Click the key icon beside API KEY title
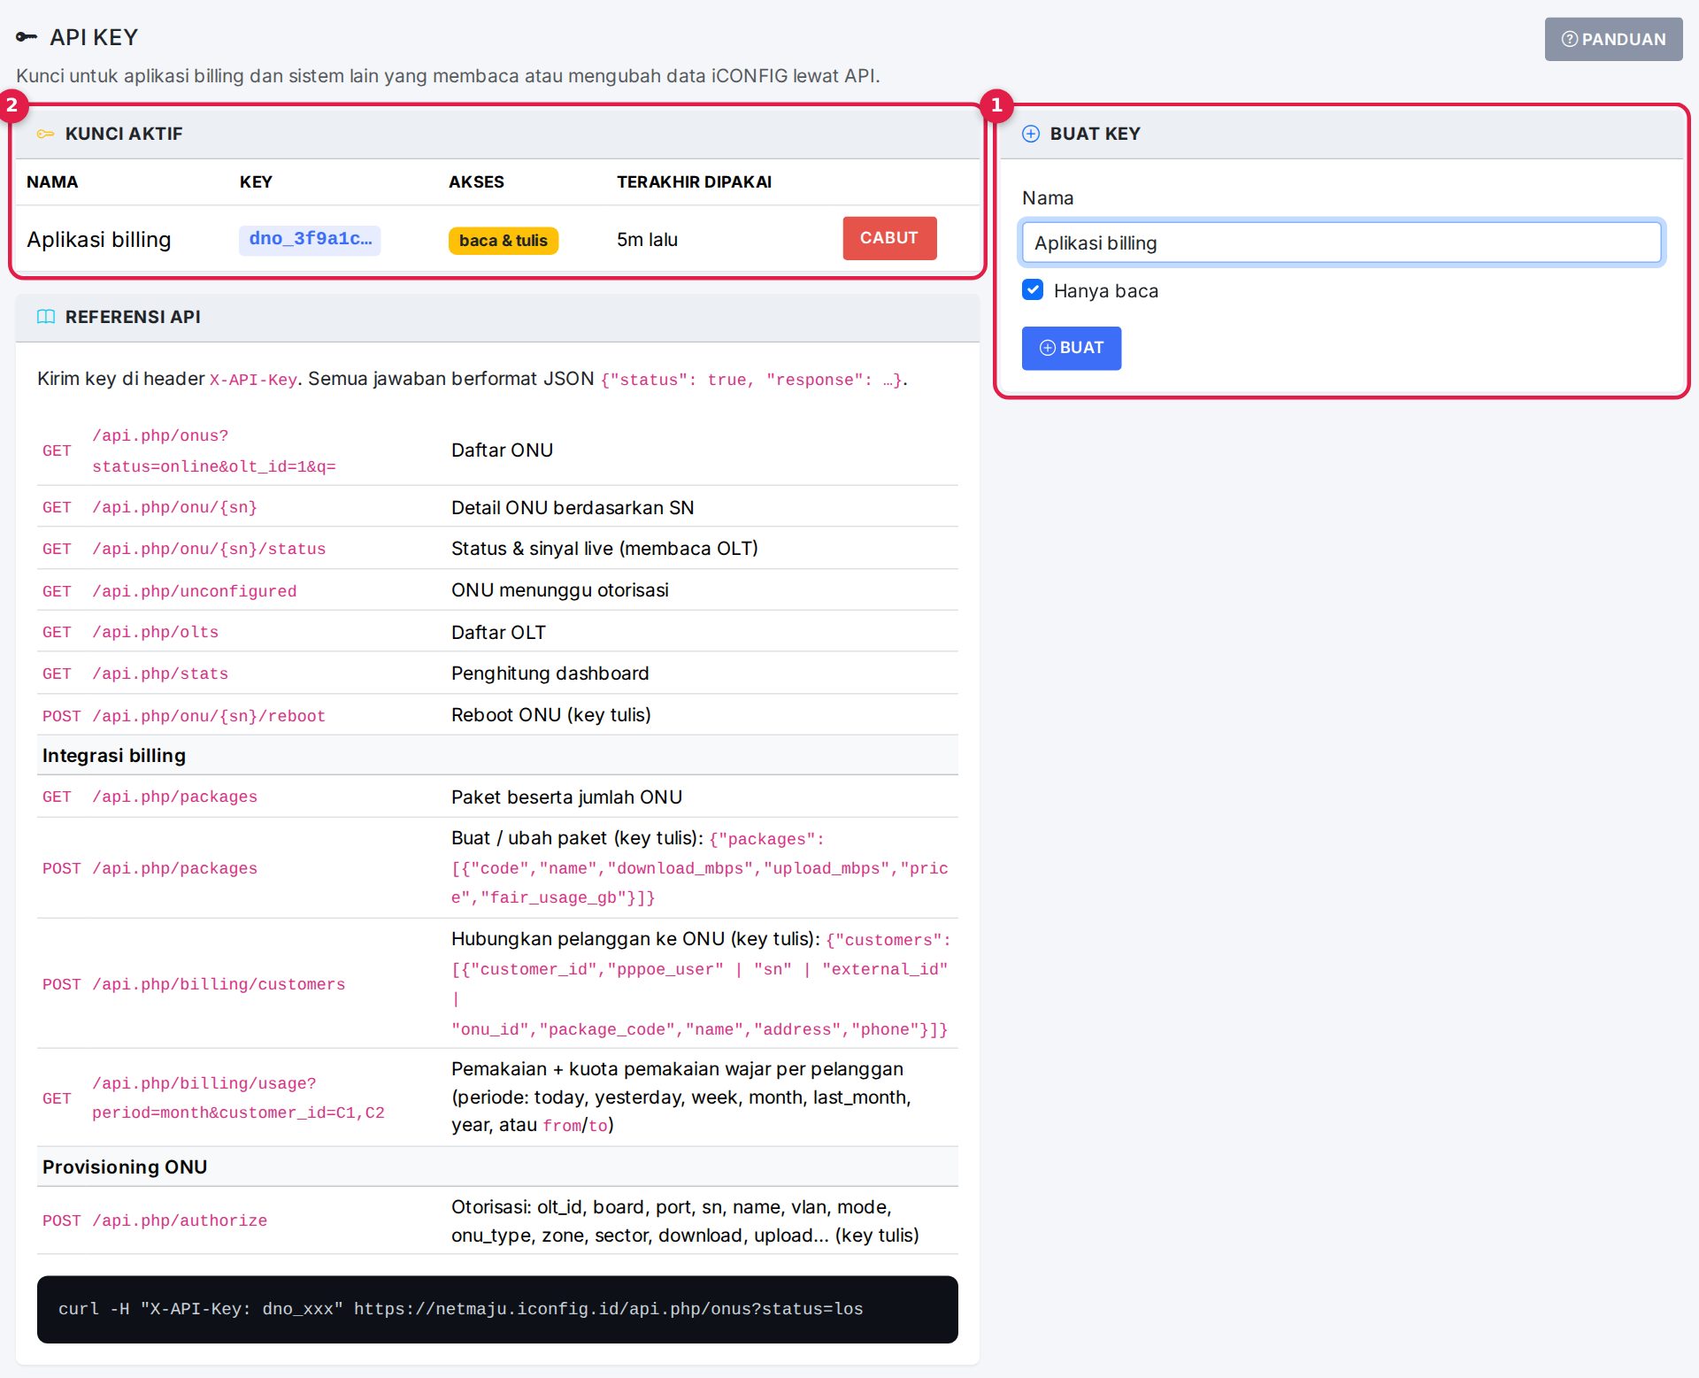Viewport: 1699px width, 1378px height. pyautogui.click(x=27, y=37)
